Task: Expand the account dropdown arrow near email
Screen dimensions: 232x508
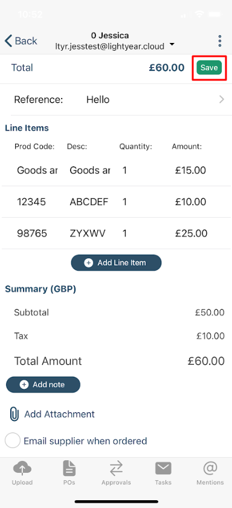Action: click(172, 44)
